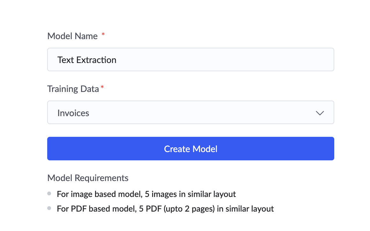Click the bullet before PDF based requirement
This screenshot has height=231, width=370.
49,208
